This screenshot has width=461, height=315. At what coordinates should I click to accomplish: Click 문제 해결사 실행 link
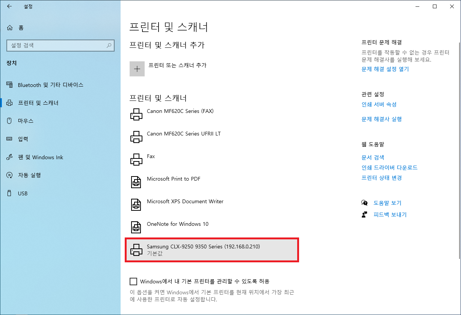click(382, 119)
